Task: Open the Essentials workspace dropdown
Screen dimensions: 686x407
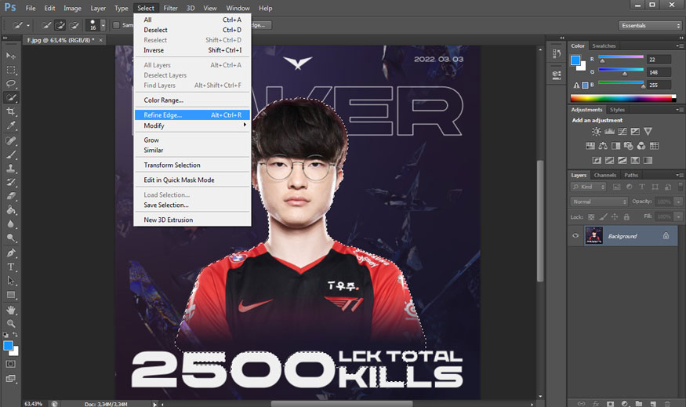Action: click(649, 26)
